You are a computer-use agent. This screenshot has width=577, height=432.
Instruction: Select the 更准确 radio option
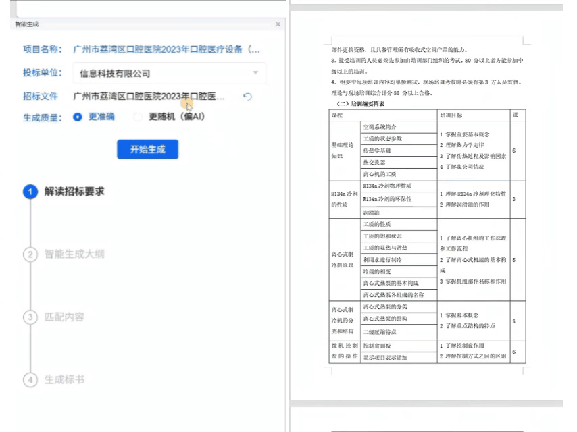[x=77, y=117]
